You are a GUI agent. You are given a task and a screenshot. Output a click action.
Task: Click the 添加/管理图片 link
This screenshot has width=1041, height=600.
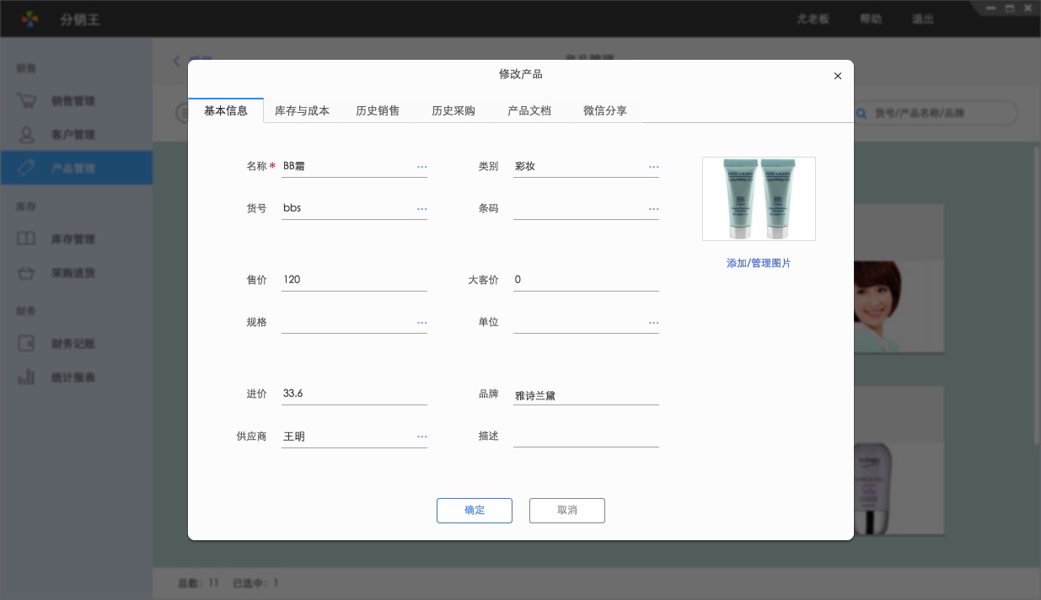(759, 264)
